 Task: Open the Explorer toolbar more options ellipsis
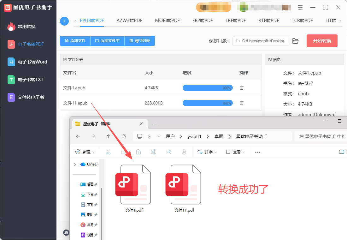coord(258,152)
